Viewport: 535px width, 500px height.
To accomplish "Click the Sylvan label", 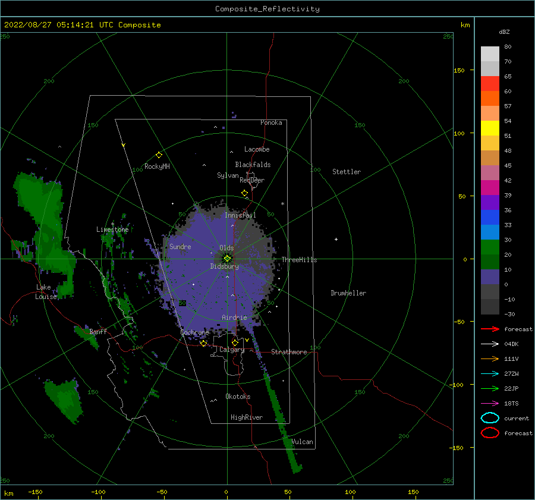I will (228, 175).
